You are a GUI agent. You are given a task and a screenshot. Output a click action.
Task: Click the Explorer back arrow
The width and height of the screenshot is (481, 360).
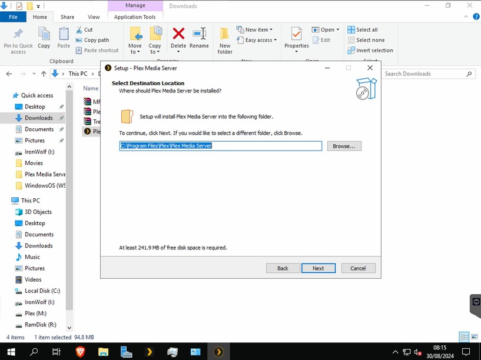[9, 74]
